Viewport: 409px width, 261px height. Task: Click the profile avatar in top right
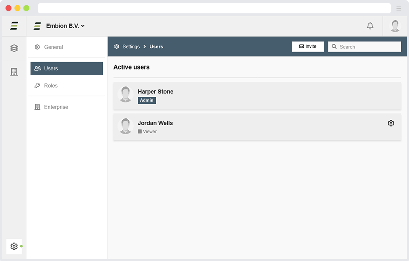[395, 26]
